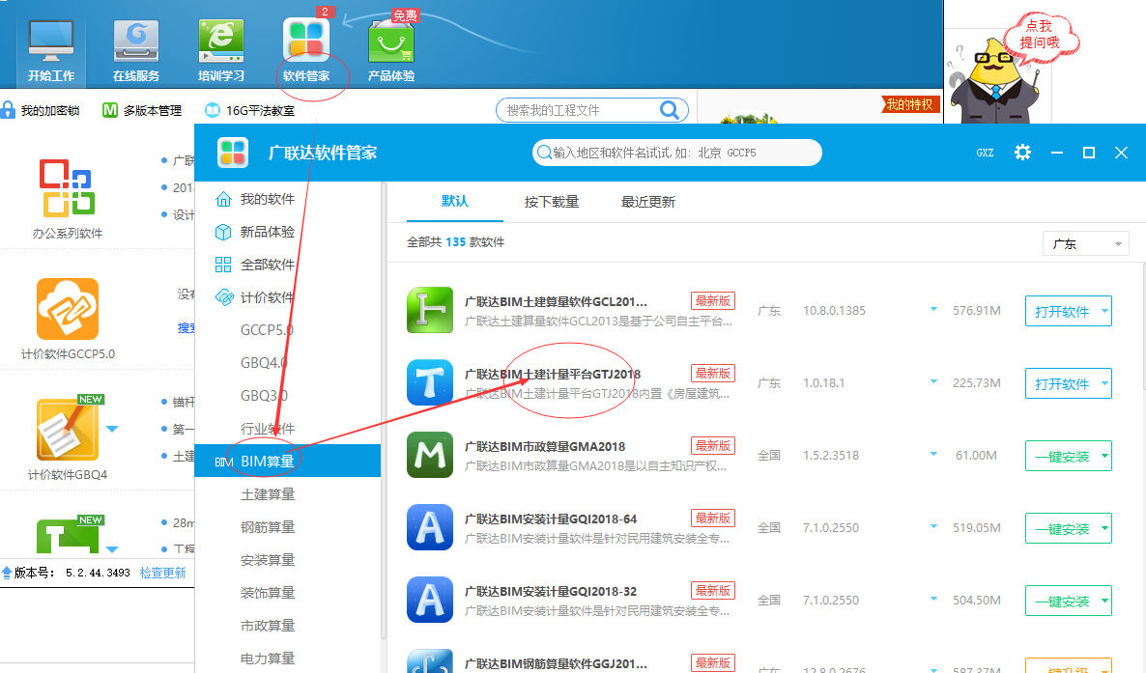Expand the 计价软件GBQ4 dropdown arrow

pos(112,429)
